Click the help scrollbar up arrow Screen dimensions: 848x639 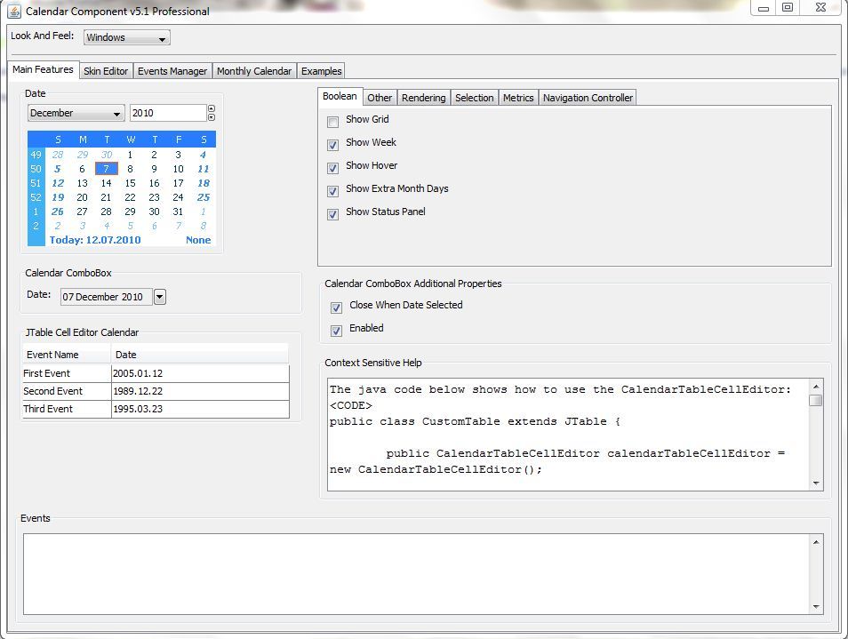click(815, 386)
